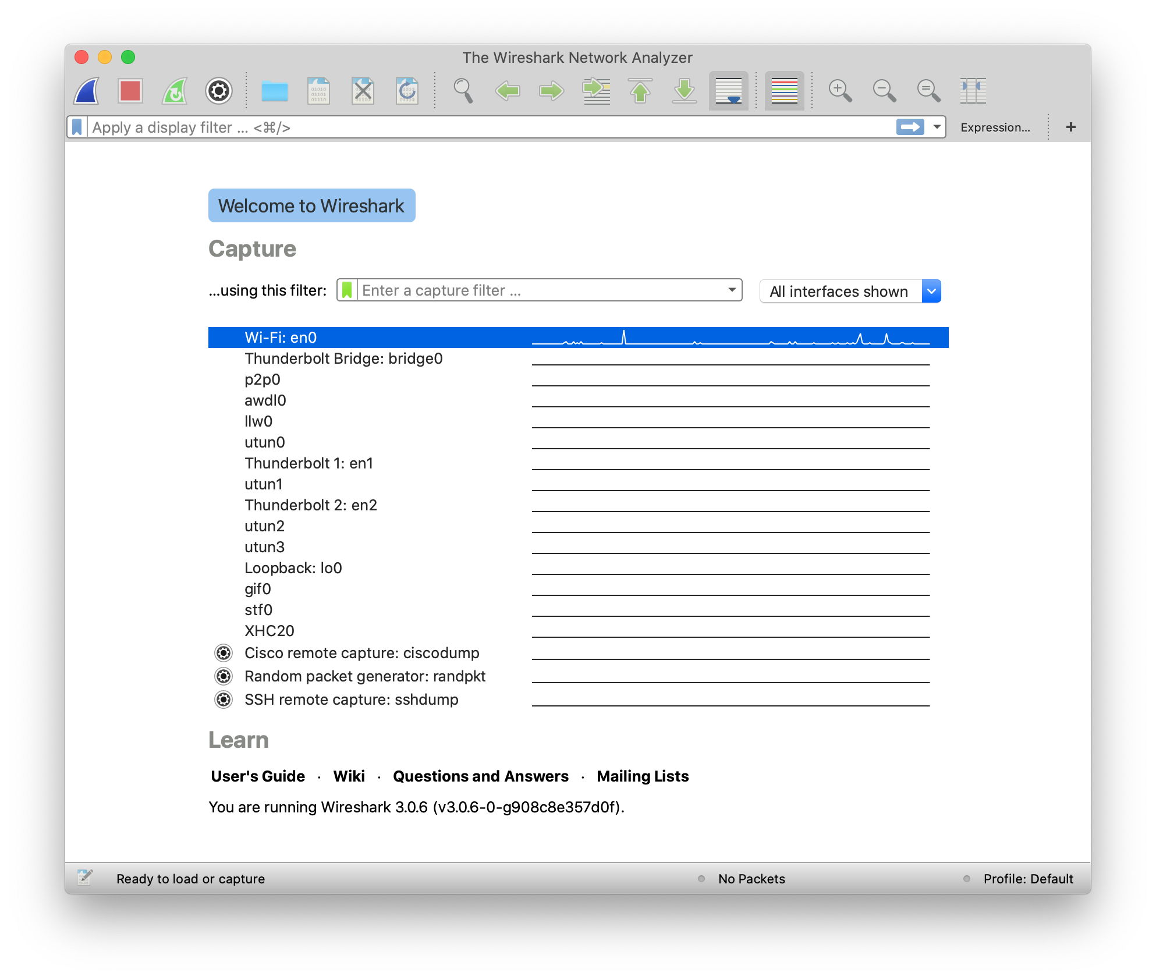Image resolution: width=1156 pixels, height=980 pixels.
Task: Start capturing packets with shark fin icon
Action: (x=87, y=91)
